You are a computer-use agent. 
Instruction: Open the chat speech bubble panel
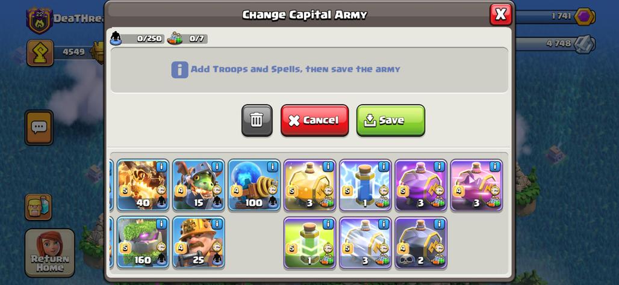39,127
